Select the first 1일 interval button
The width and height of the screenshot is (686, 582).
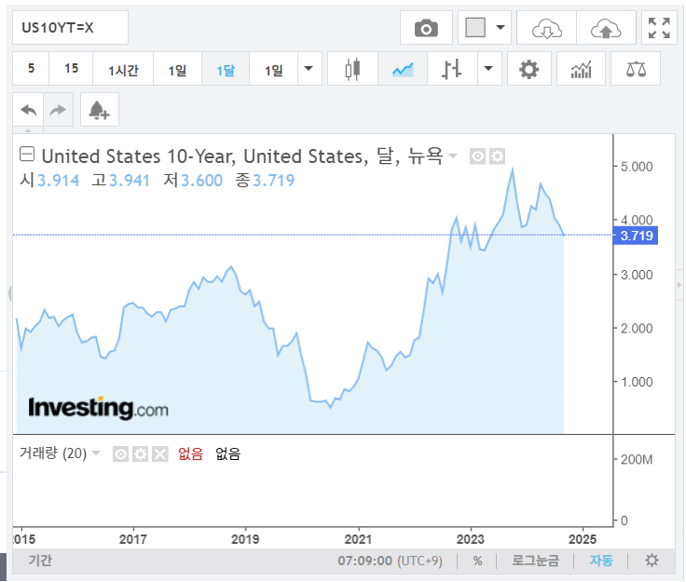coord(177,70)
